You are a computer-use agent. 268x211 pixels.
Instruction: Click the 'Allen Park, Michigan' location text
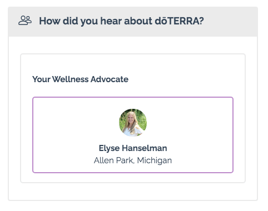pyautogui.click(x=133, y=160)
